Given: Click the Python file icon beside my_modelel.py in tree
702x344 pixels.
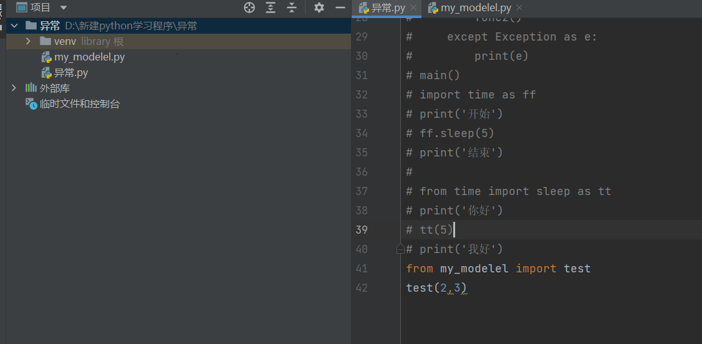Looking at the screenshot, I should (46, 57).
